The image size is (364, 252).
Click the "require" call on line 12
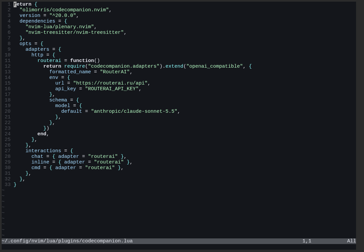pyautogui.click(x=74, y=66)
